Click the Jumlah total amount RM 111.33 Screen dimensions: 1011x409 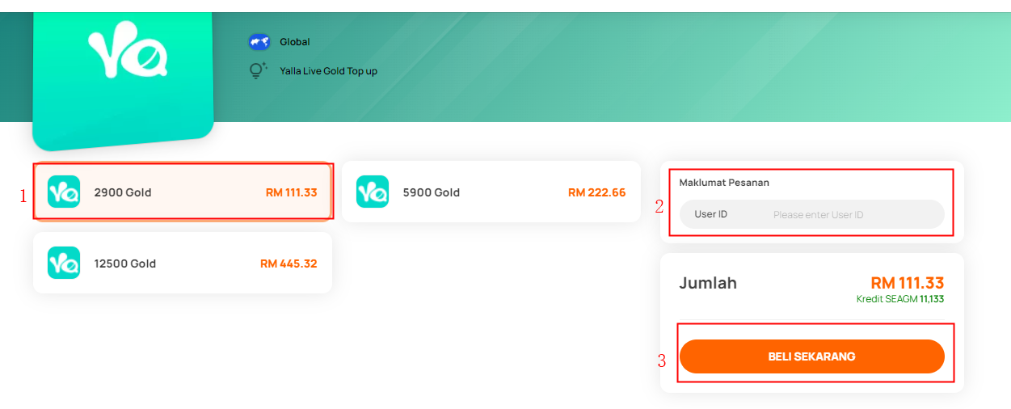click(908, 283)
